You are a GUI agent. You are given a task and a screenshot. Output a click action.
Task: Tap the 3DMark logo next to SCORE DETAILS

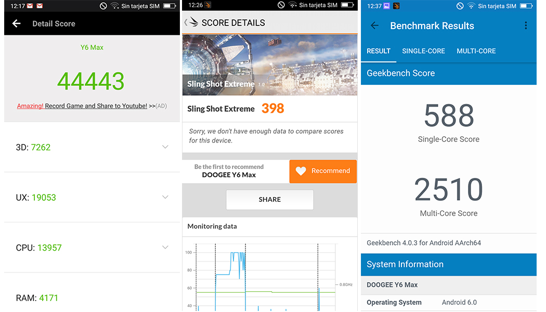(x=193, y=23)
